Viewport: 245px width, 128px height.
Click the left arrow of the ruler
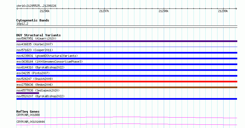click(17, 9)
